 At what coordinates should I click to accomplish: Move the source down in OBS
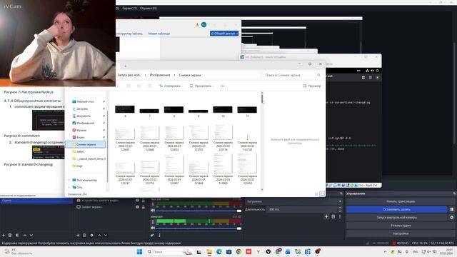point(106,235)
